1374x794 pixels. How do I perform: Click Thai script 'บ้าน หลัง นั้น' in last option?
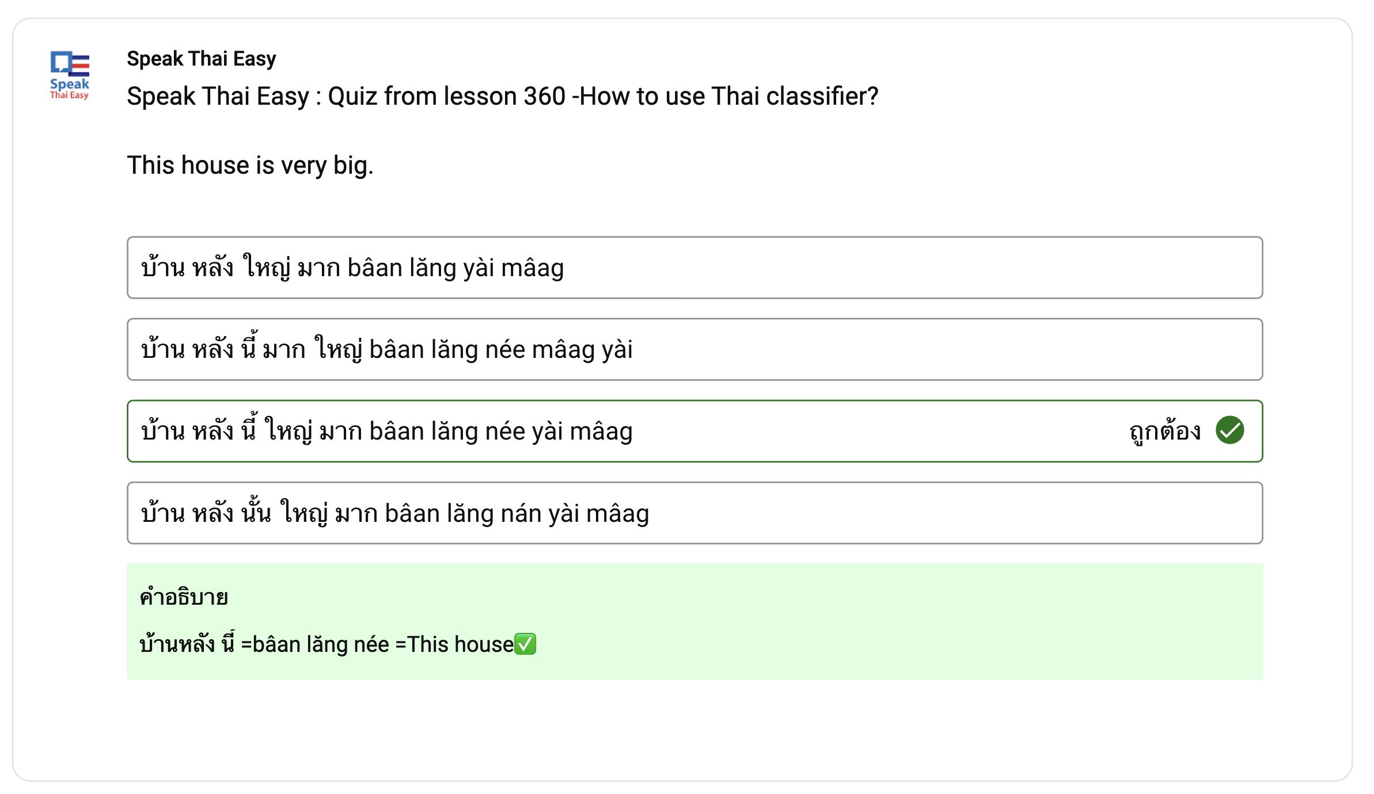(206, 512)
